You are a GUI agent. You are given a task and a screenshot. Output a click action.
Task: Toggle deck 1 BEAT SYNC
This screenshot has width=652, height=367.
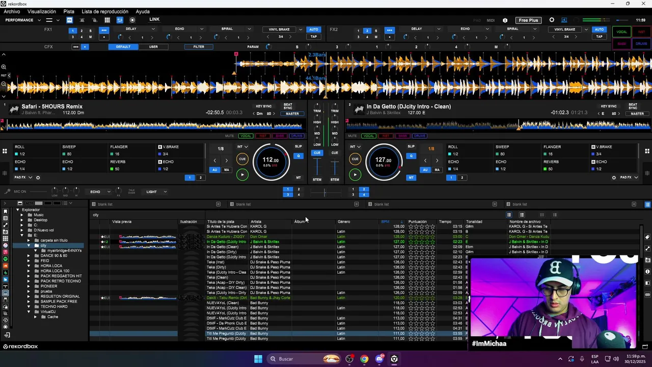coord(288,107)
